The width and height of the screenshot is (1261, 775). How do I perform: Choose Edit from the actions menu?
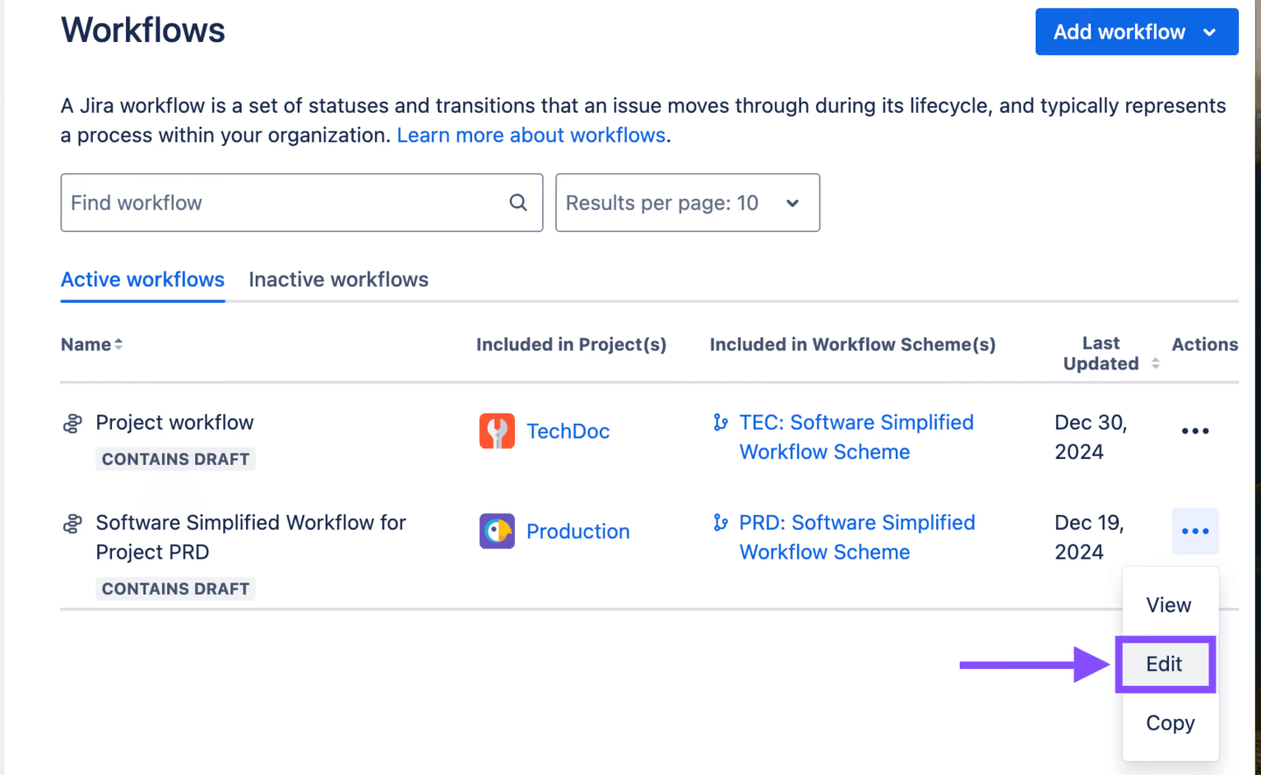(x=1165, y=664)
